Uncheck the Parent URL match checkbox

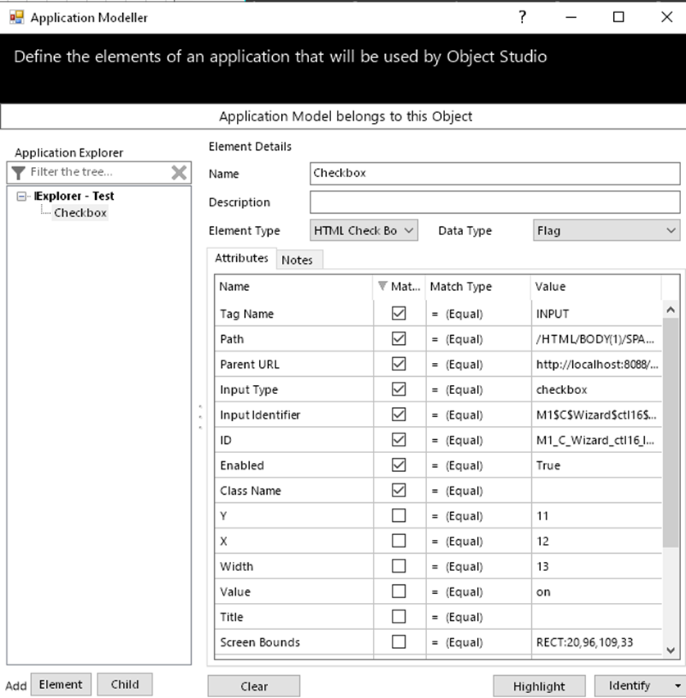coord(398,364)
